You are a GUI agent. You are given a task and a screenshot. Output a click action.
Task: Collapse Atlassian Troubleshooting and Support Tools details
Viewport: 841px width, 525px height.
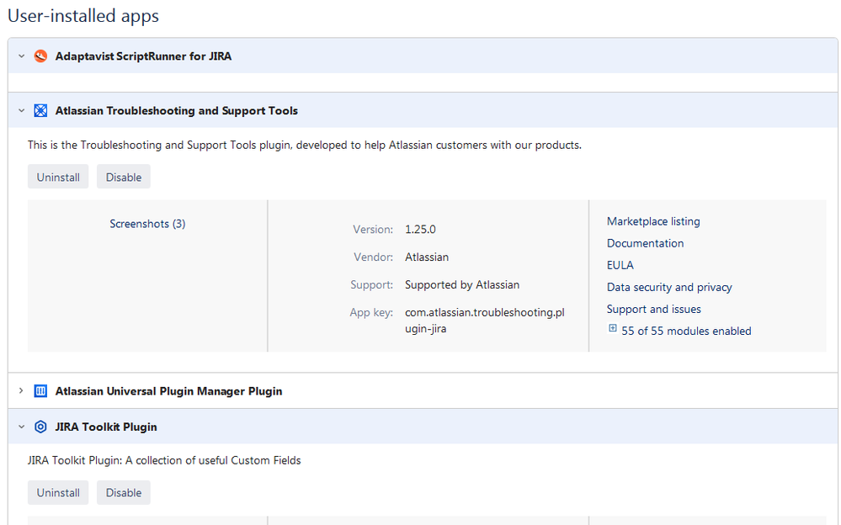21,110
